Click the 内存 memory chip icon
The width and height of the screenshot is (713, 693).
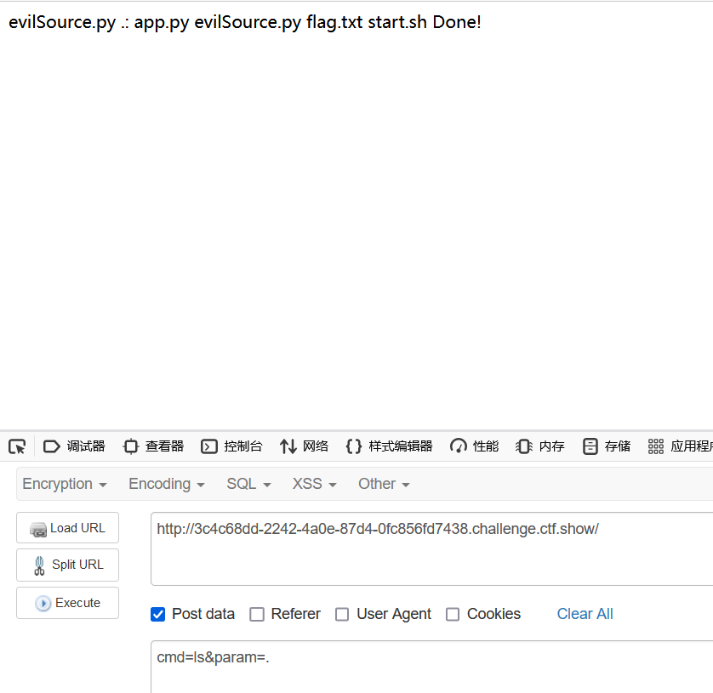coord(523,446)
